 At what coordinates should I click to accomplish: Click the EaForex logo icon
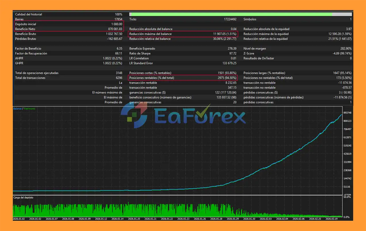point(134,116)
